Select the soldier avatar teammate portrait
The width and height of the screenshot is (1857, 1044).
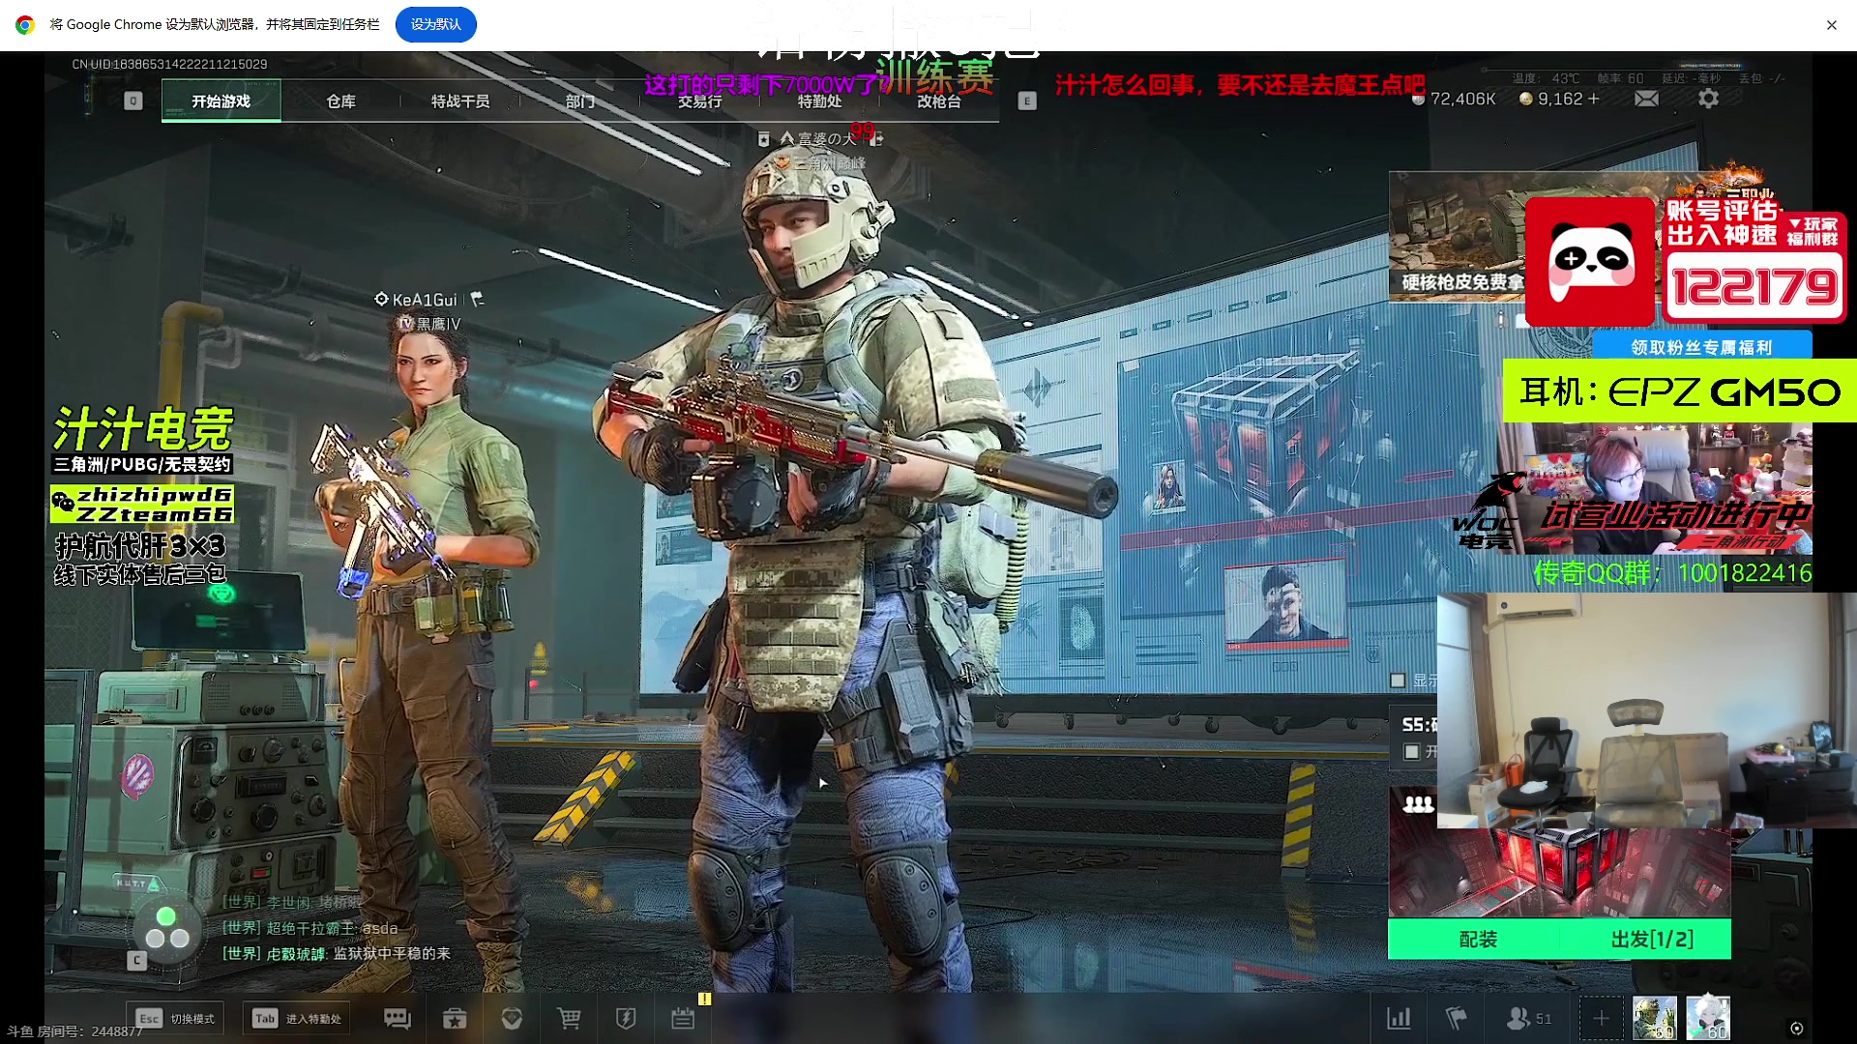point(1655,1018)
